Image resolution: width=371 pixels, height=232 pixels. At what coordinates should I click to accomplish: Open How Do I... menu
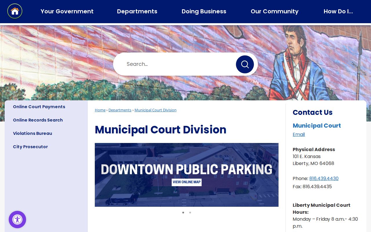pyautogui.click(x=338, y=11)
